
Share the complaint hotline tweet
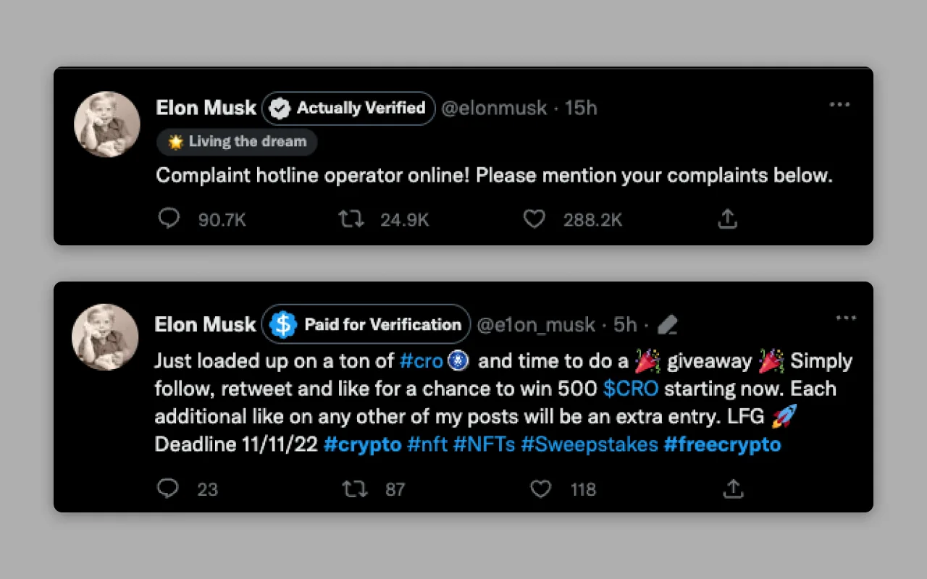click(x=727, y=219)
